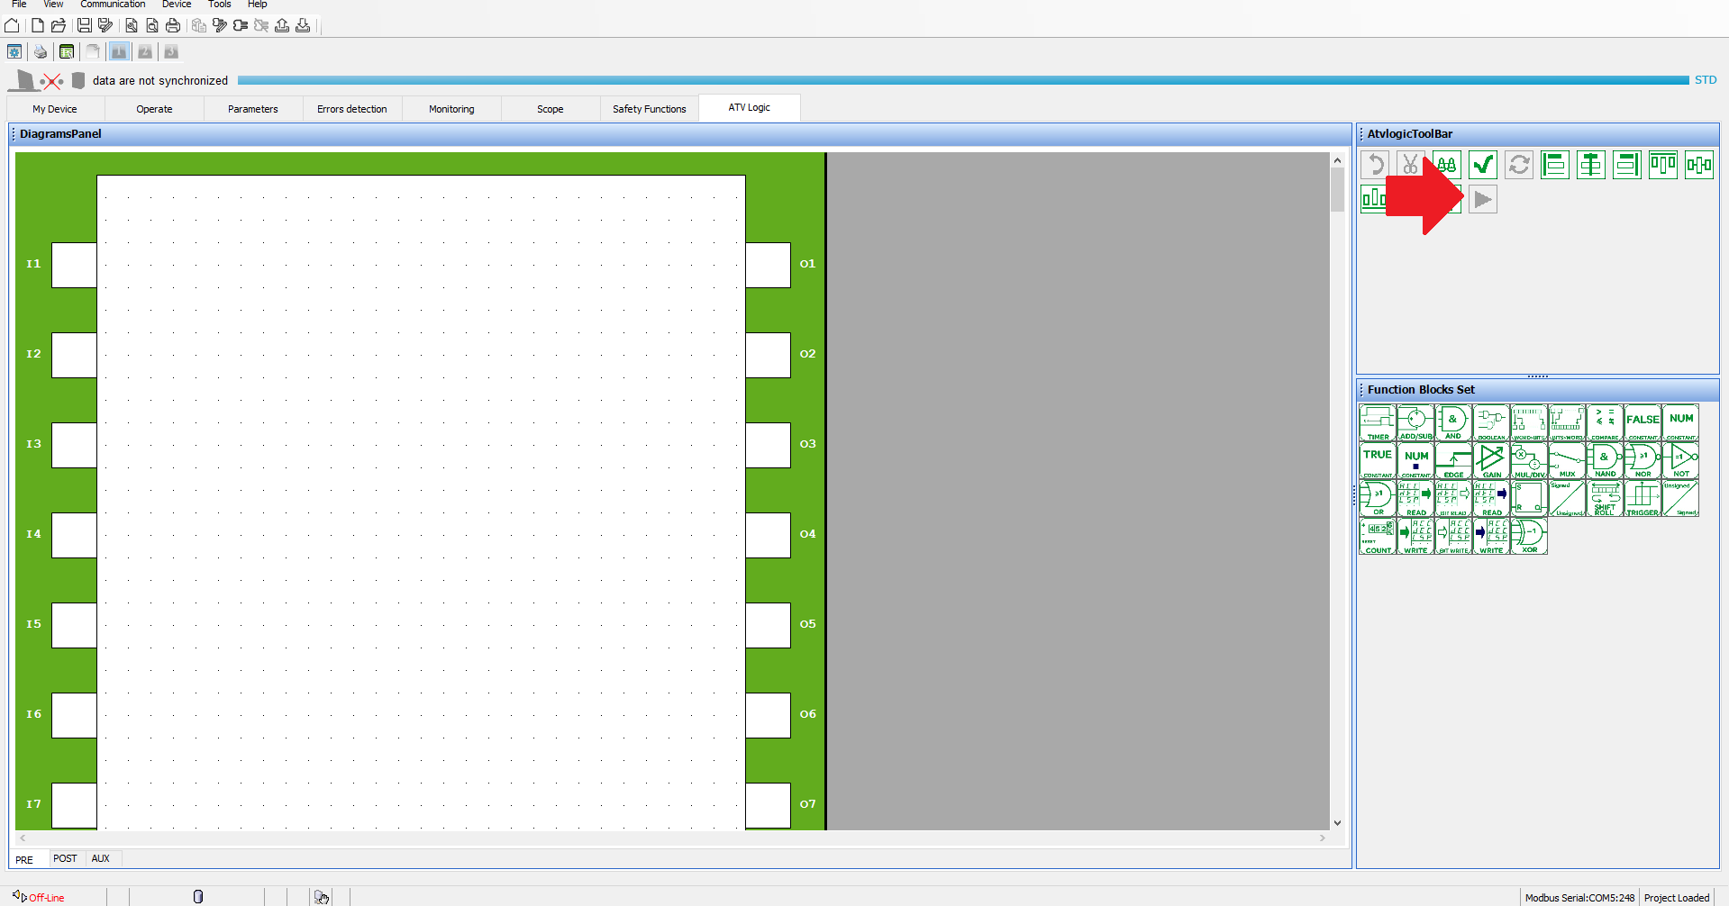Select the BIT WRITE function block
The width and height of the screenshot is (1729, 906).
(1453, 536)
